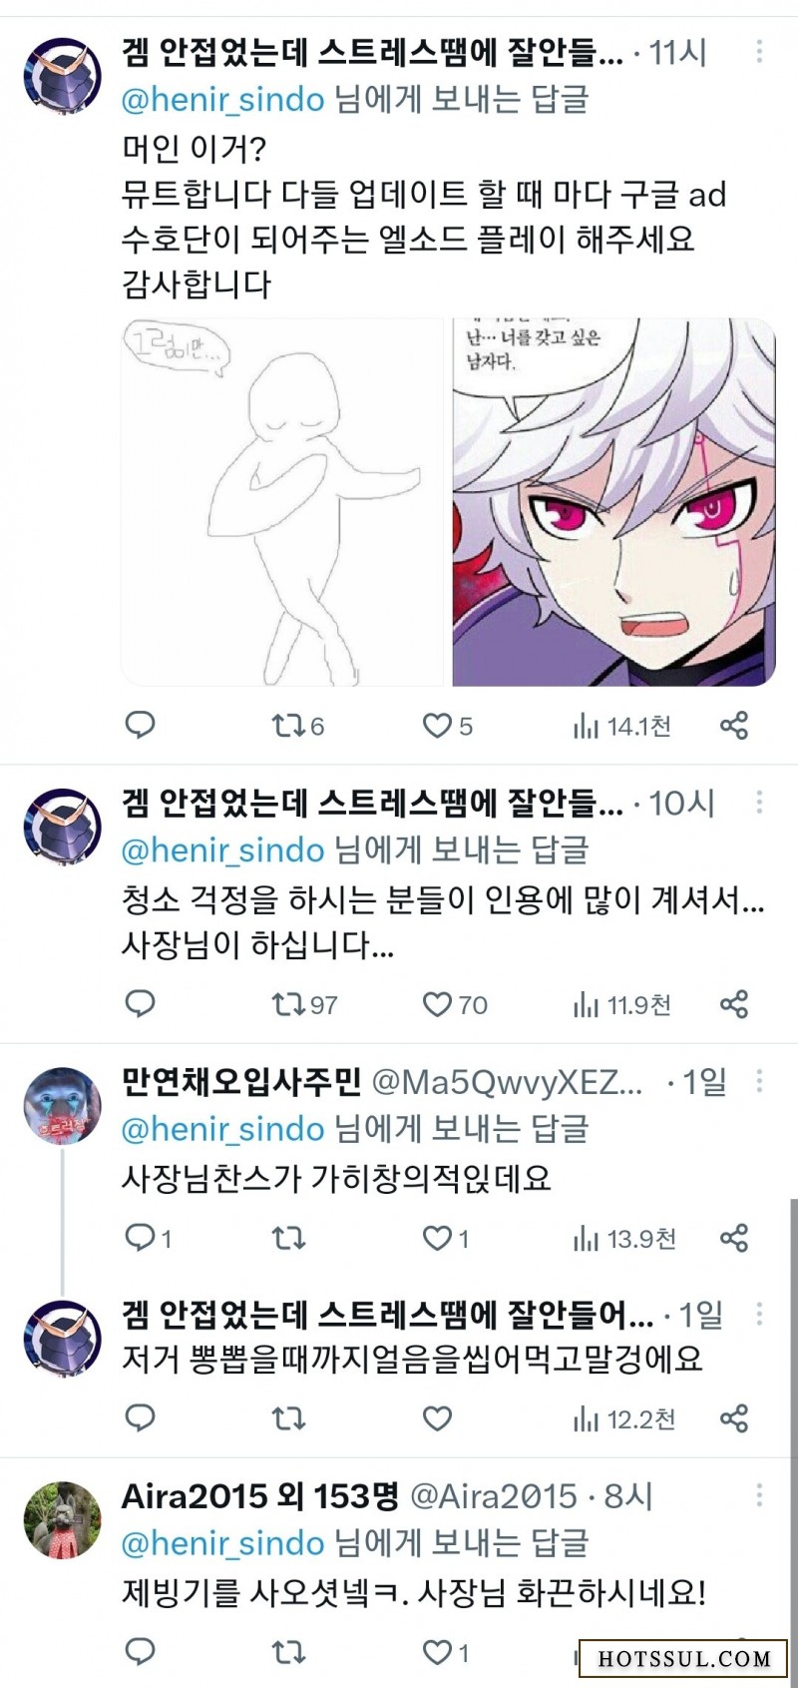The image size is (798, 1688).
Task: Open Aira2015's profile avatar
Action: (x=62, y=1520)
